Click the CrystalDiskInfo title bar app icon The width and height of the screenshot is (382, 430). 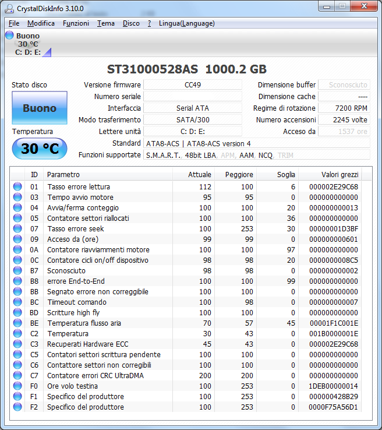point(9,9)
